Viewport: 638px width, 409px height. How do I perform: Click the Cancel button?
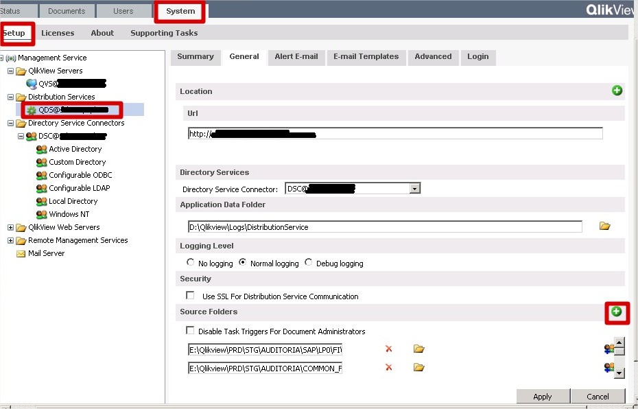[598, 397]
